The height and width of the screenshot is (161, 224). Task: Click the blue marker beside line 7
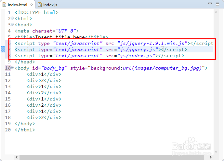click(x=3, y=49)
